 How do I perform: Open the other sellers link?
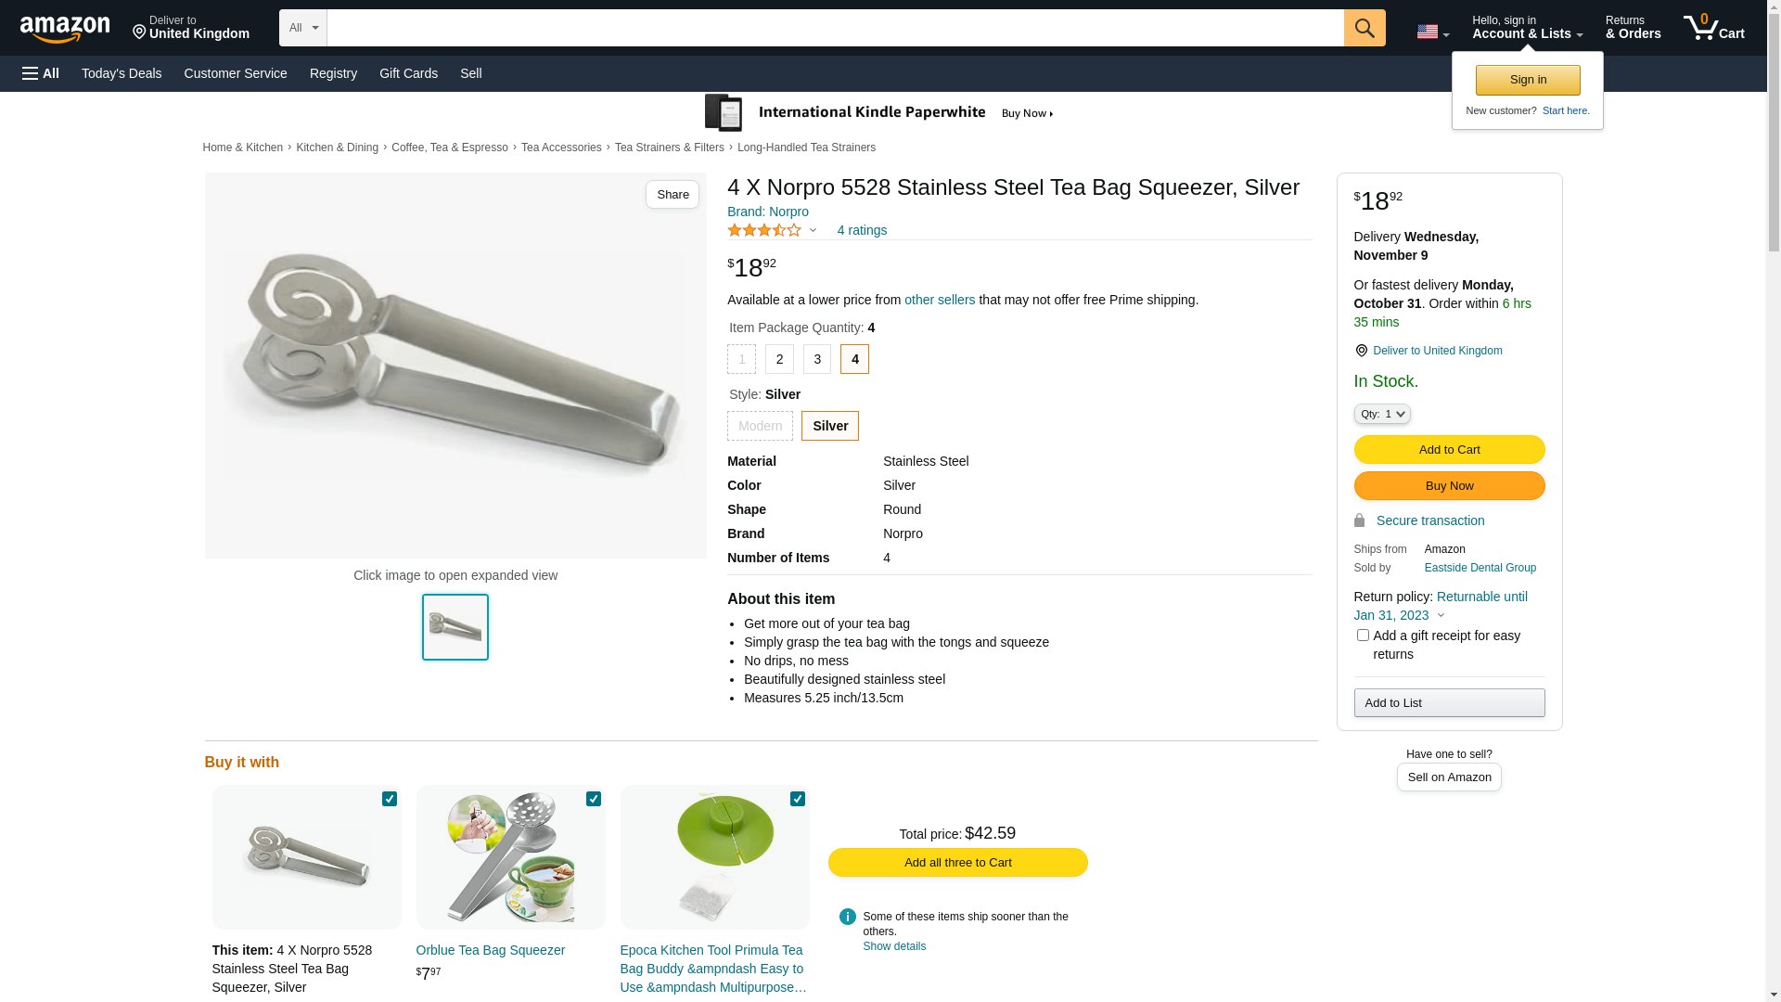[x=940, y=300]
